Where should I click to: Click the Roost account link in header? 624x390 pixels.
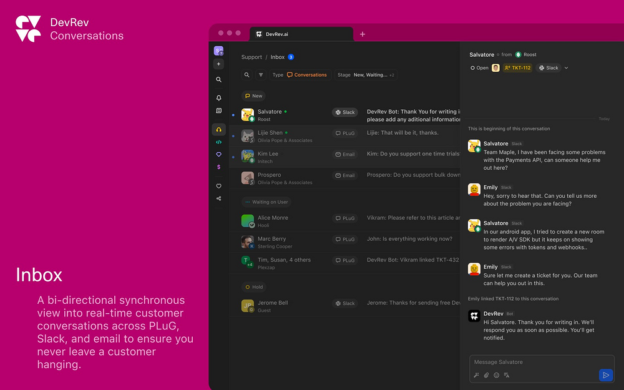(525, 54)
